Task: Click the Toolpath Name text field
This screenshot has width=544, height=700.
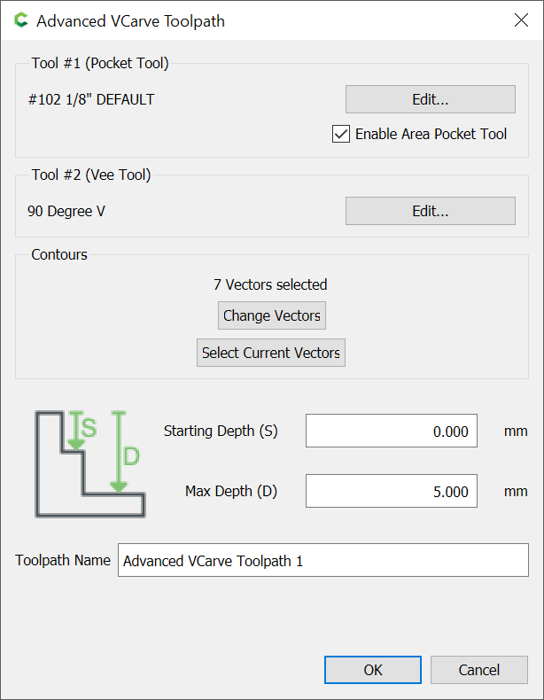Action: 323,560
